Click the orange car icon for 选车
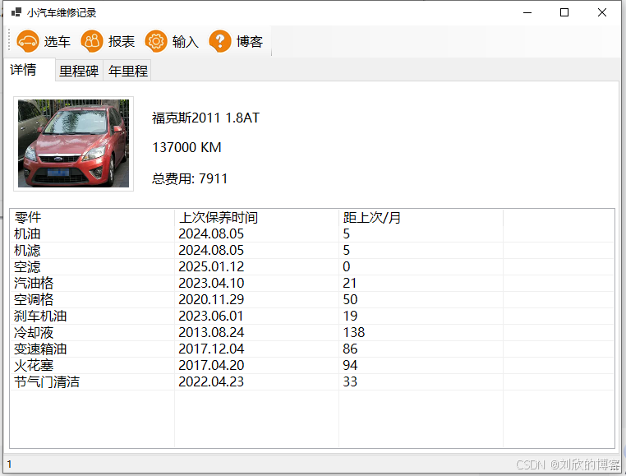Viewport: 626px width, 476px height. [28, 41]
